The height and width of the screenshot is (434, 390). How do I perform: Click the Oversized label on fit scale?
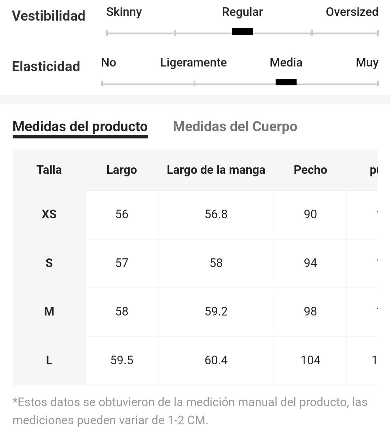coord(352,12)
